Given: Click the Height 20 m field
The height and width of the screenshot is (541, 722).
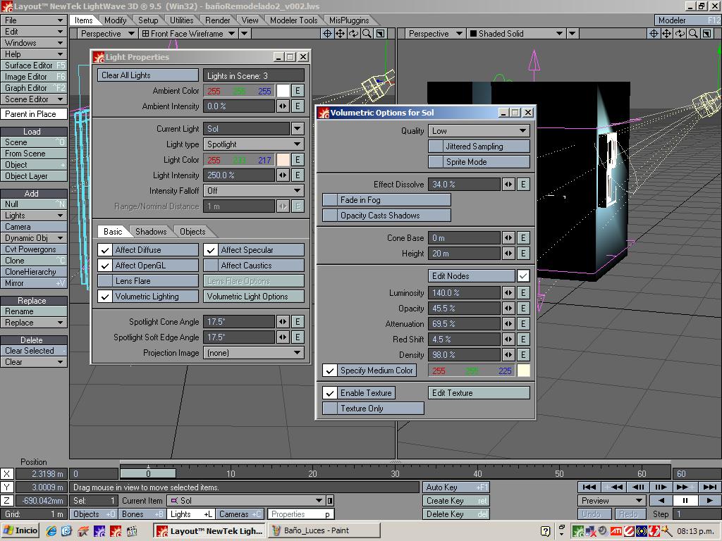Looking at the screenshot, I should [464, 254].
